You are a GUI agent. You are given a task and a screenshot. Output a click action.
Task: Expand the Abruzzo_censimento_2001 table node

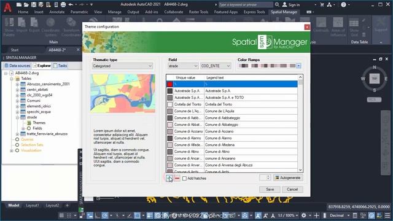pos(17,84)
